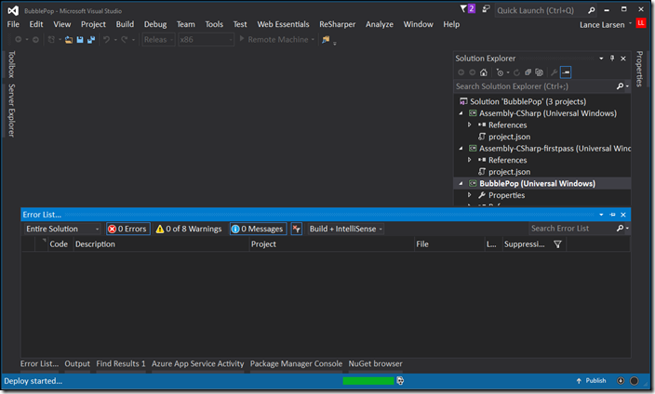Switch to the Output tab

pyautogui.click(x=77, y=363)
